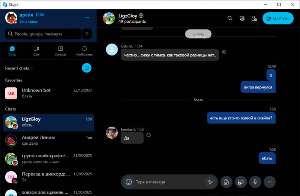
Task: Add people to the LigzGloy group
Action: tap(254, 18)
